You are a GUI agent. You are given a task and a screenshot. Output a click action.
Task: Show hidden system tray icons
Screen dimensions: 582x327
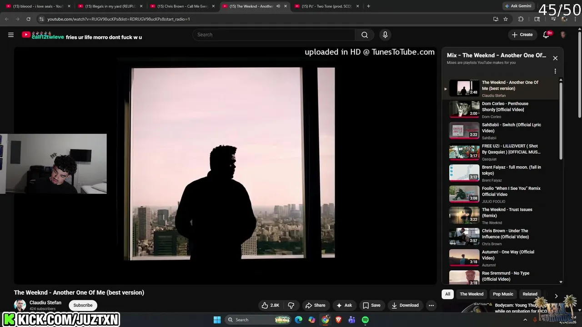click(x=525, y=320)
